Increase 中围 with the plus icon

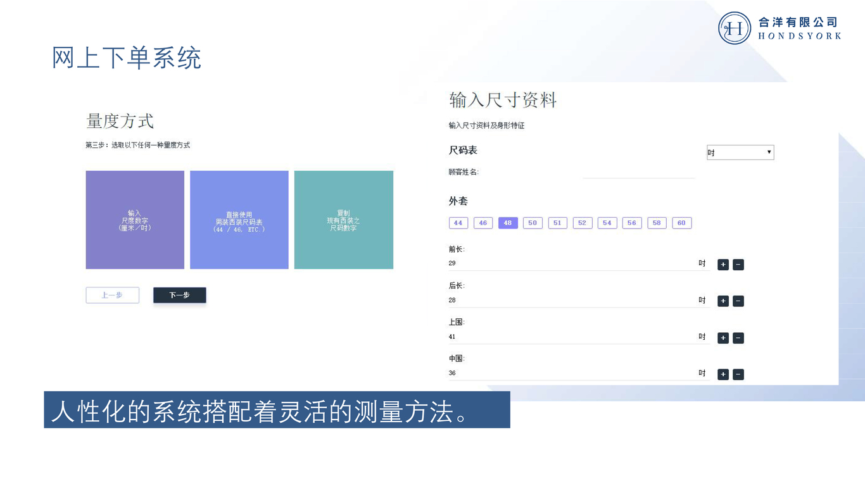pos(723,375)
